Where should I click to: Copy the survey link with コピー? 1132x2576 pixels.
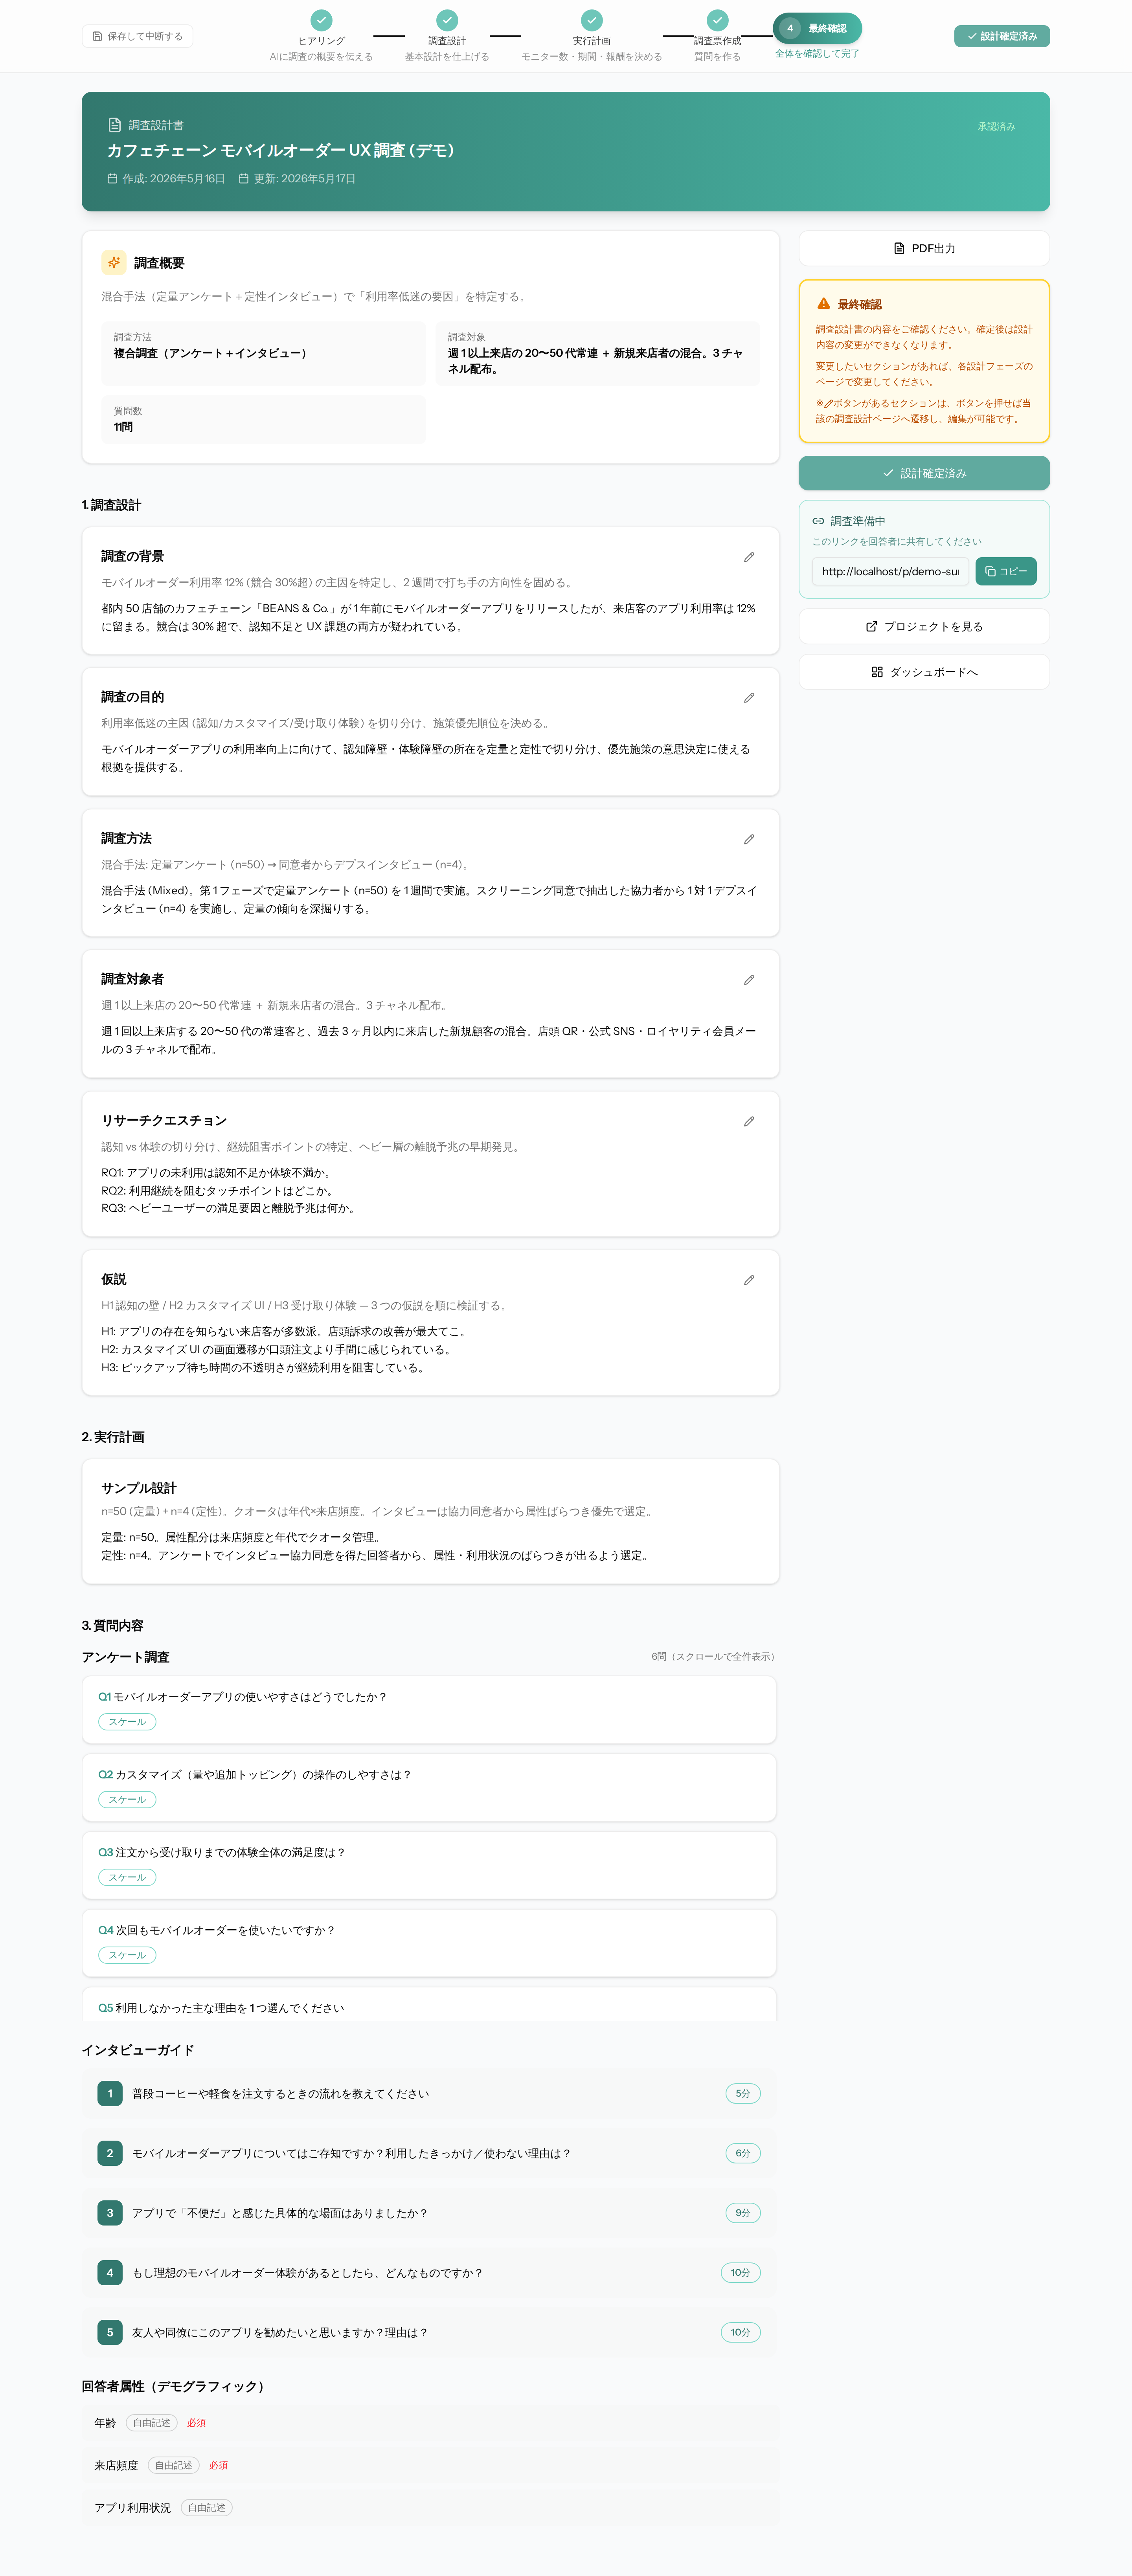(1006, 571)
